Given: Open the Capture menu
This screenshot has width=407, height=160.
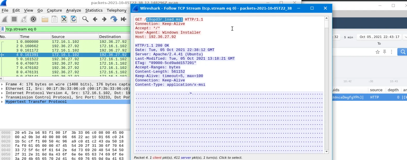Looking at the screenshot, I should pyautogui.click(x=54, y=10).
